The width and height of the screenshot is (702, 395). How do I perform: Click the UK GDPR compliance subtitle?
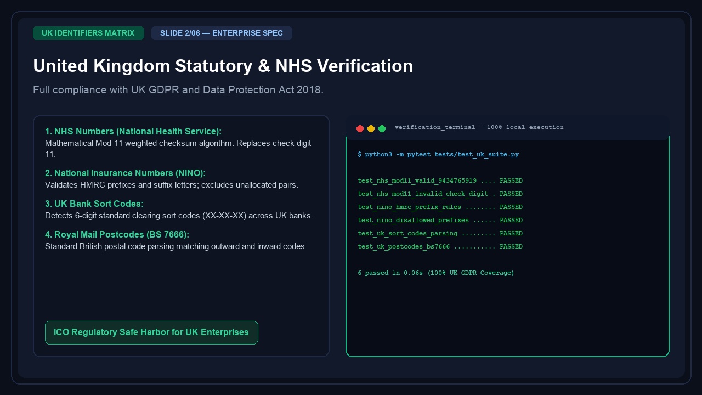coord(178,89)
